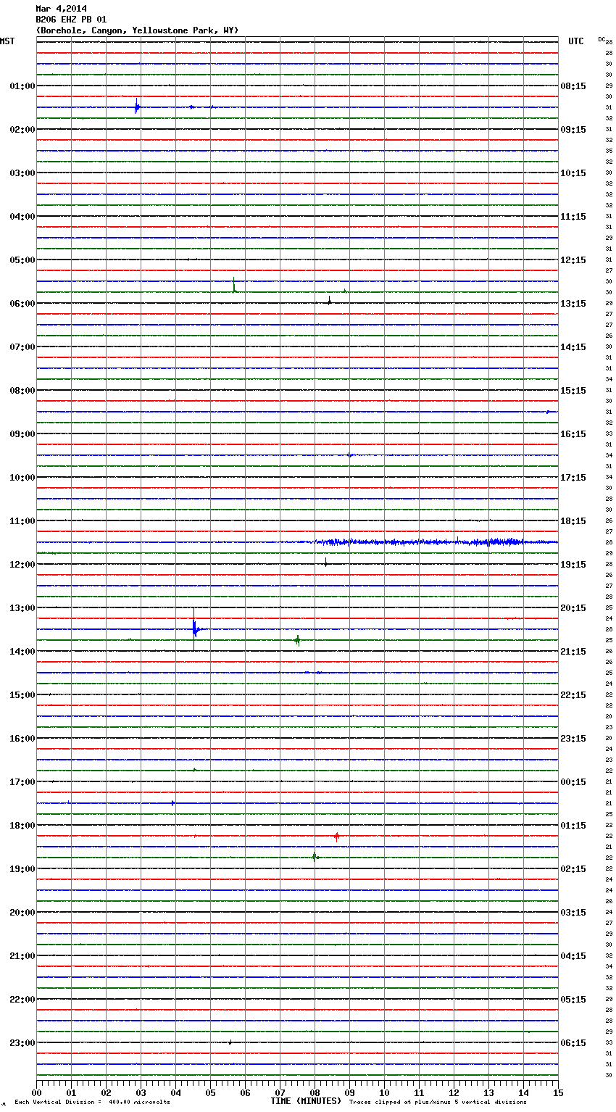This screenshot has height=1112, width=616.
Task: Click the small black blip on 23:00 trace
Action: [x=230, y=1042]
